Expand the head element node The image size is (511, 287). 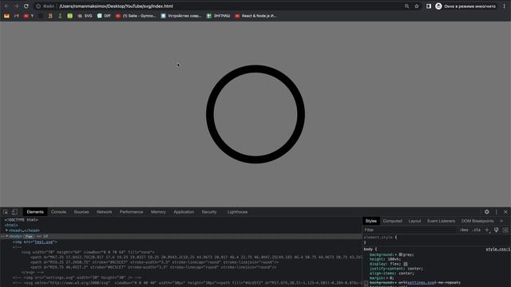pos(6,230)
